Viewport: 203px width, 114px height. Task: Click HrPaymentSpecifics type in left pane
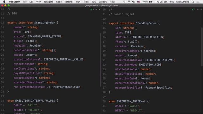click(66, 87)
